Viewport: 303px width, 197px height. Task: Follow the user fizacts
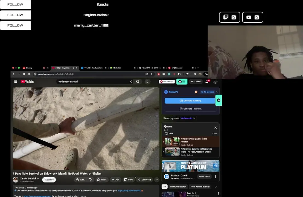15,4
